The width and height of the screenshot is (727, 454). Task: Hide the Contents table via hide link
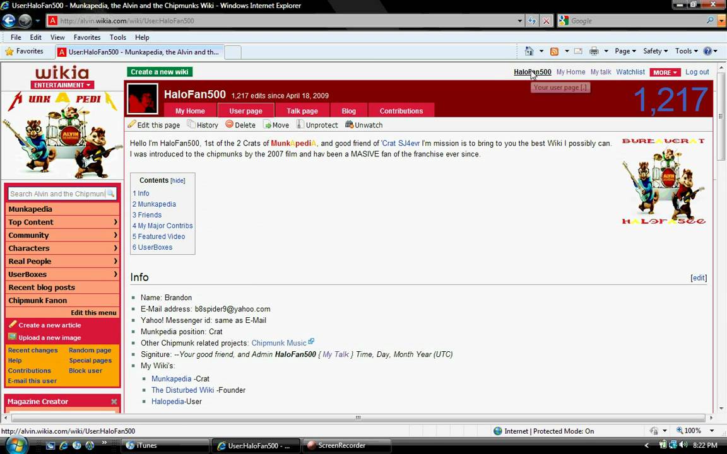point(177,181)
